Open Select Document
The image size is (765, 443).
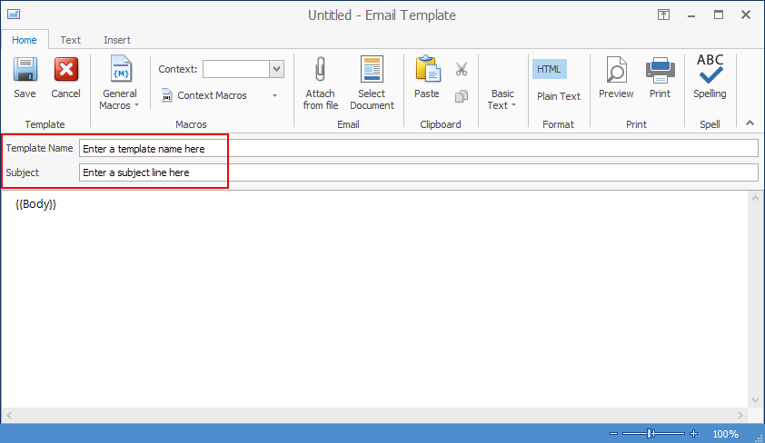click(372, 83)
